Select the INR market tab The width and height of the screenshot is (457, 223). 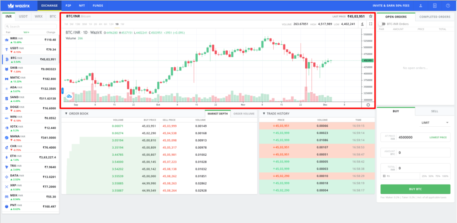(x=9, y=16)
